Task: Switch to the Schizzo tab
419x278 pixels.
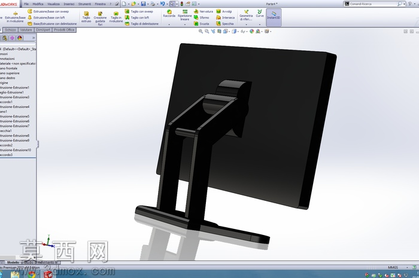Action: click(10, 30)
